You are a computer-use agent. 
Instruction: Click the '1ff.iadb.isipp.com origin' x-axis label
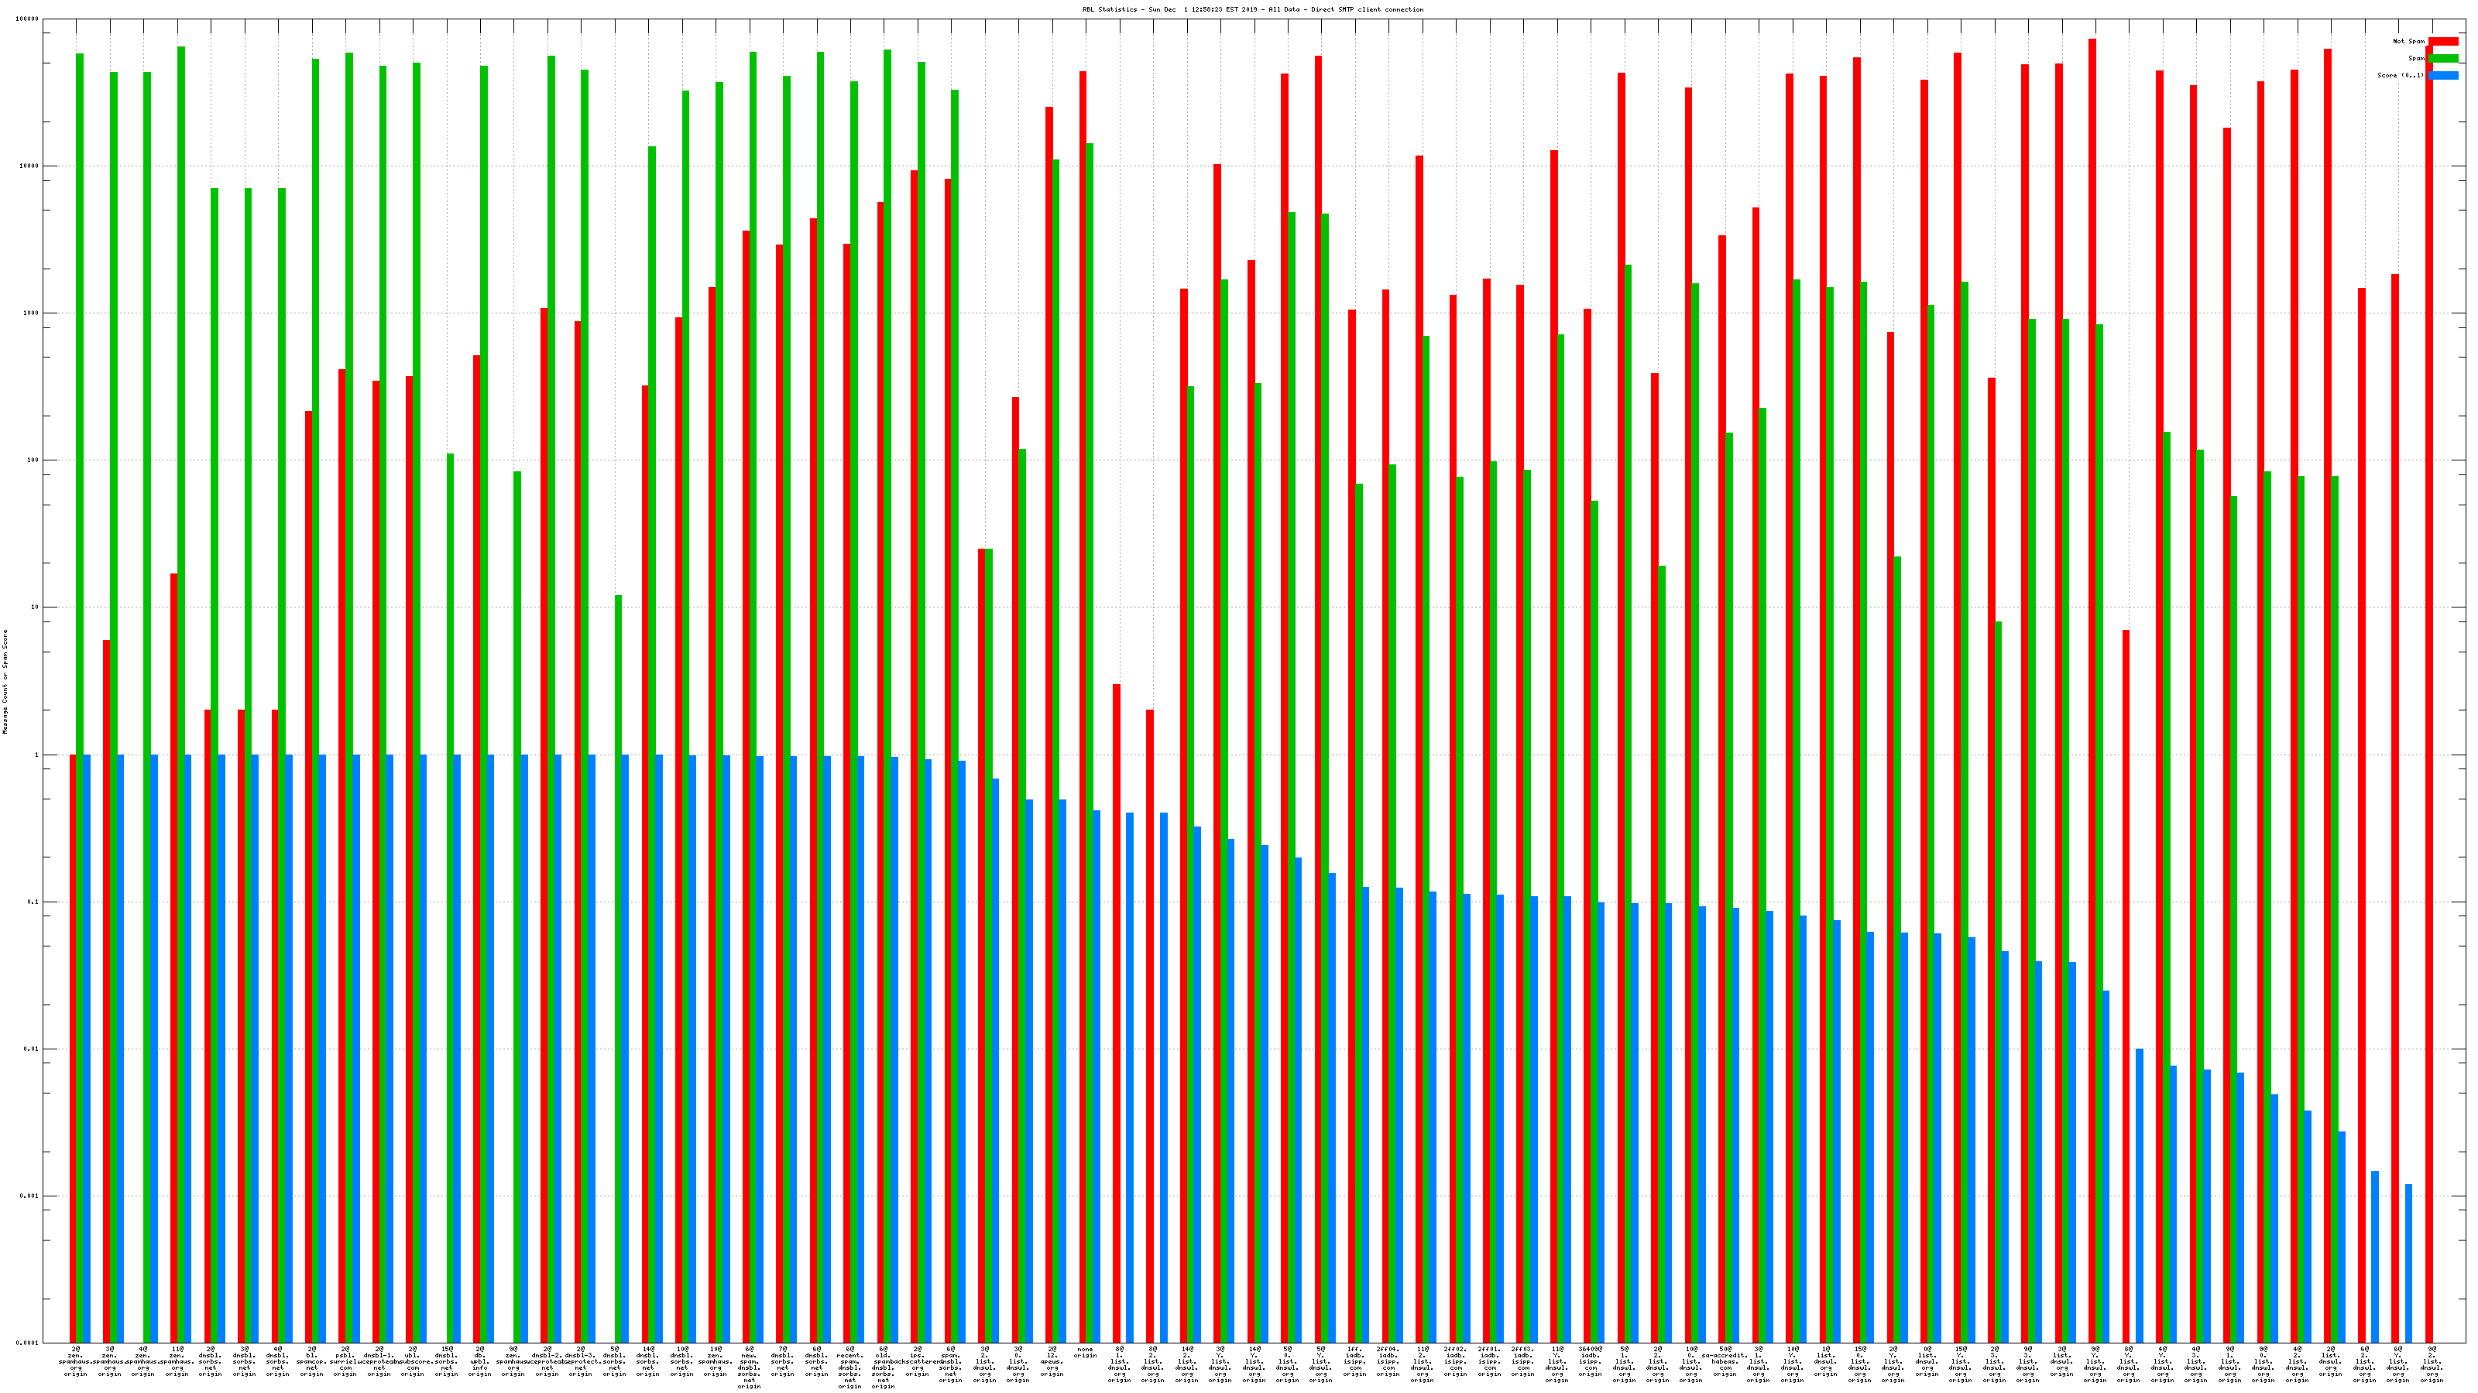[1354, 1361]
